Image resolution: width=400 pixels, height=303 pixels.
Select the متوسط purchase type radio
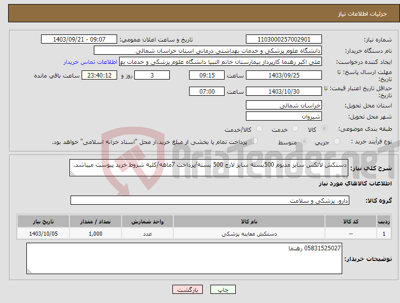304,141
